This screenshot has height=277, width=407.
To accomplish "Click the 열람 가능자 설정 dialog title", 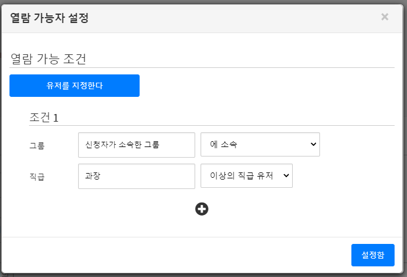I will point(49,18).
